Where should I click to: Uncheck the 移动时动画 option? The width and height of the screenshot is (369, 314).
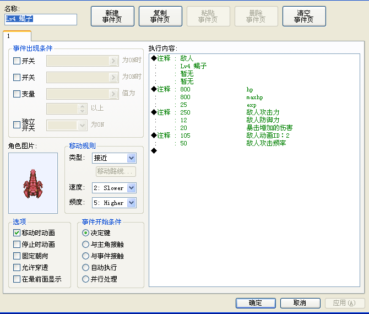click(x=17, y=233)
